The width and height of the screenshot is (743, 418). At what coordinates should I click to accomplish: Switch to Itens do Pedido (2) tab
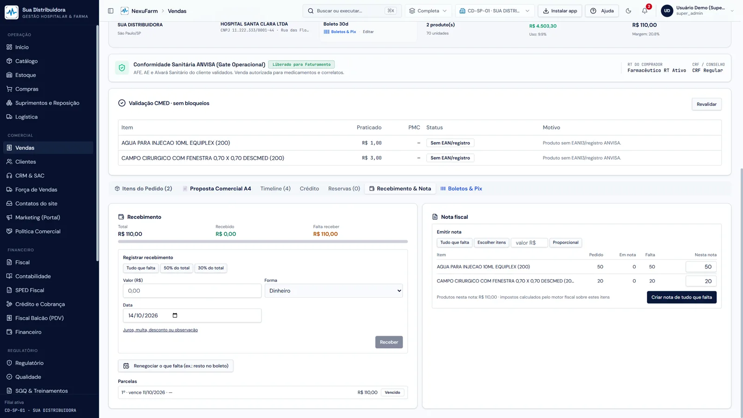pyautogui.click(x=143, y=189)
